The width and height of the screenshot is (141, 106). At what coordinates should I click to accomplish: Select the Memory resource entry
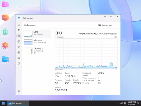[x=37, y=42]
